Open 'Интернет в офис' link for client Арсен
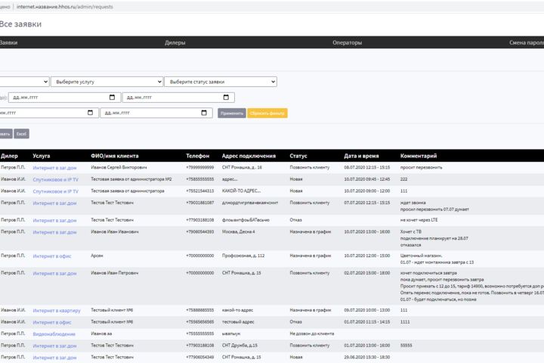 click(52, 256)
